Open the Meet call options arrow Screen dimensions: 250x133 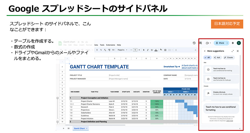(210, 43)
